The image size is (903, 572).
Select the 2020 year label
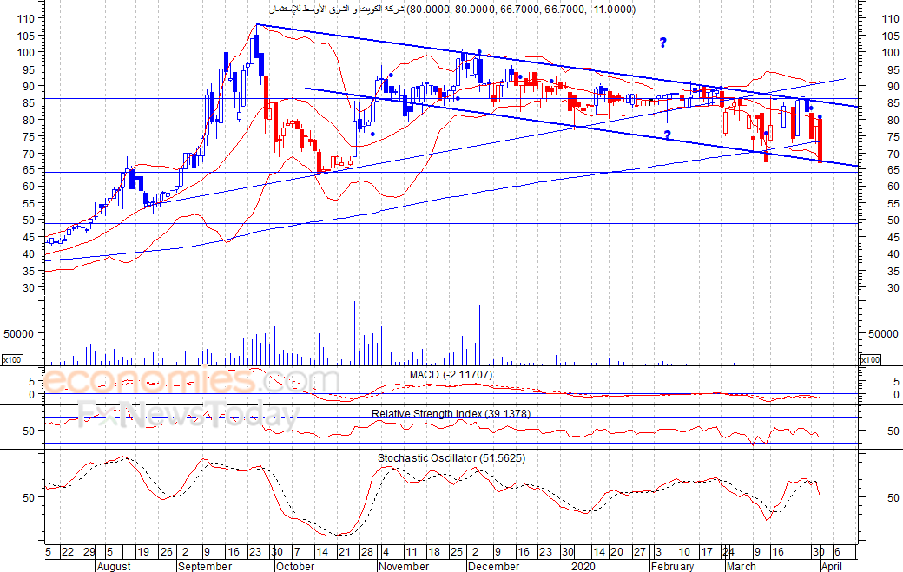pyautogui.click(x=583, y=566)
